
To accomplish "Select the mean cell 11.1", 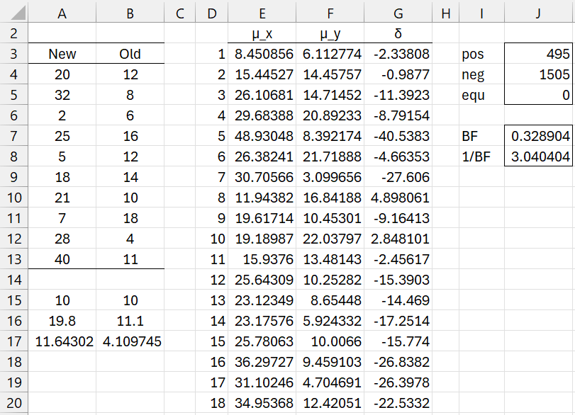I will (x=130, y=321).
